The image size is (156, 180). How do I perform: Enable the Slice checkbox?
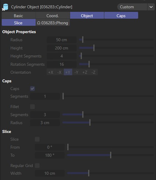pyautogui.click(x=37, y=139)
